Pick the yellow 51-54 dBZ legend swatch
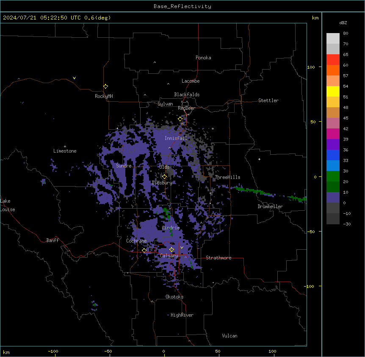The image size is (365, 357). 333,91
